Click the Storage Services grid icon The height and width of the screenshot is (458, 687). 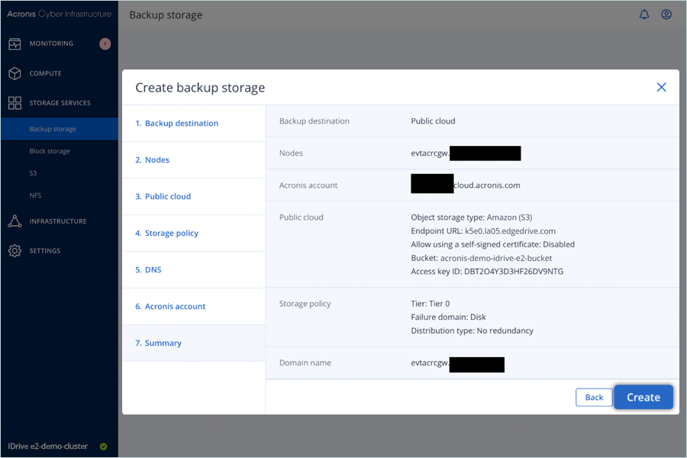coord(15,103)
